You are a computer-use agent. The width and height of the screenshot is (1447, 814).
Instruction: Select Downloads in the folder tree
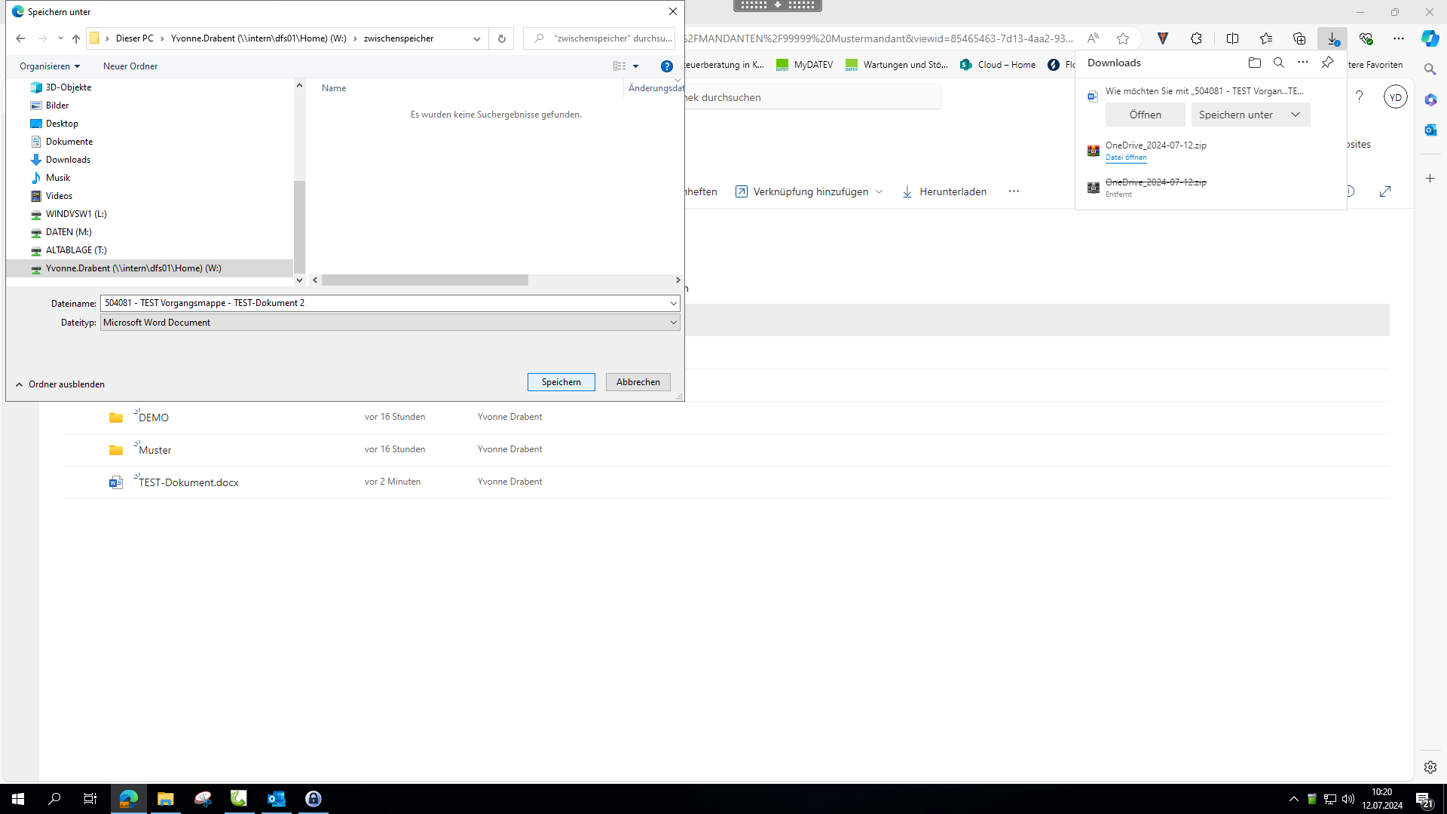(68, 160)
